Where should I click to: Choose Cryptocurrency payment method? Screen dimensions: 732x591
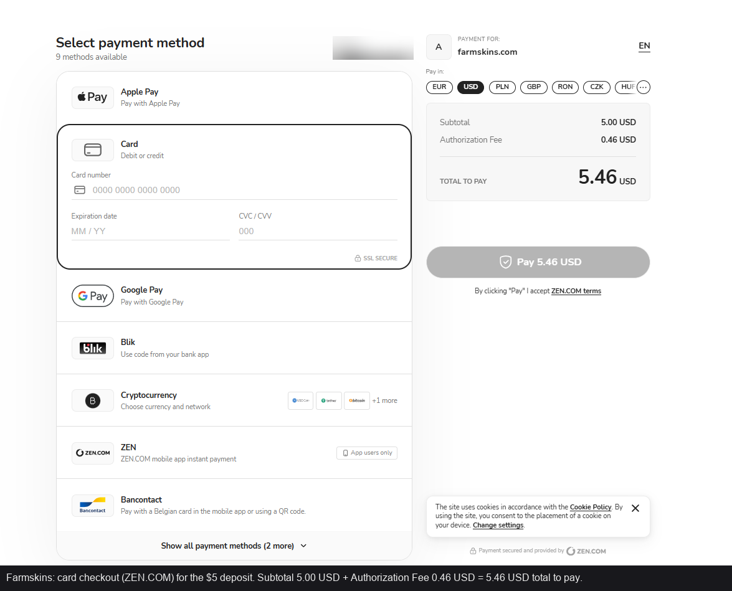tap(234, 400)
